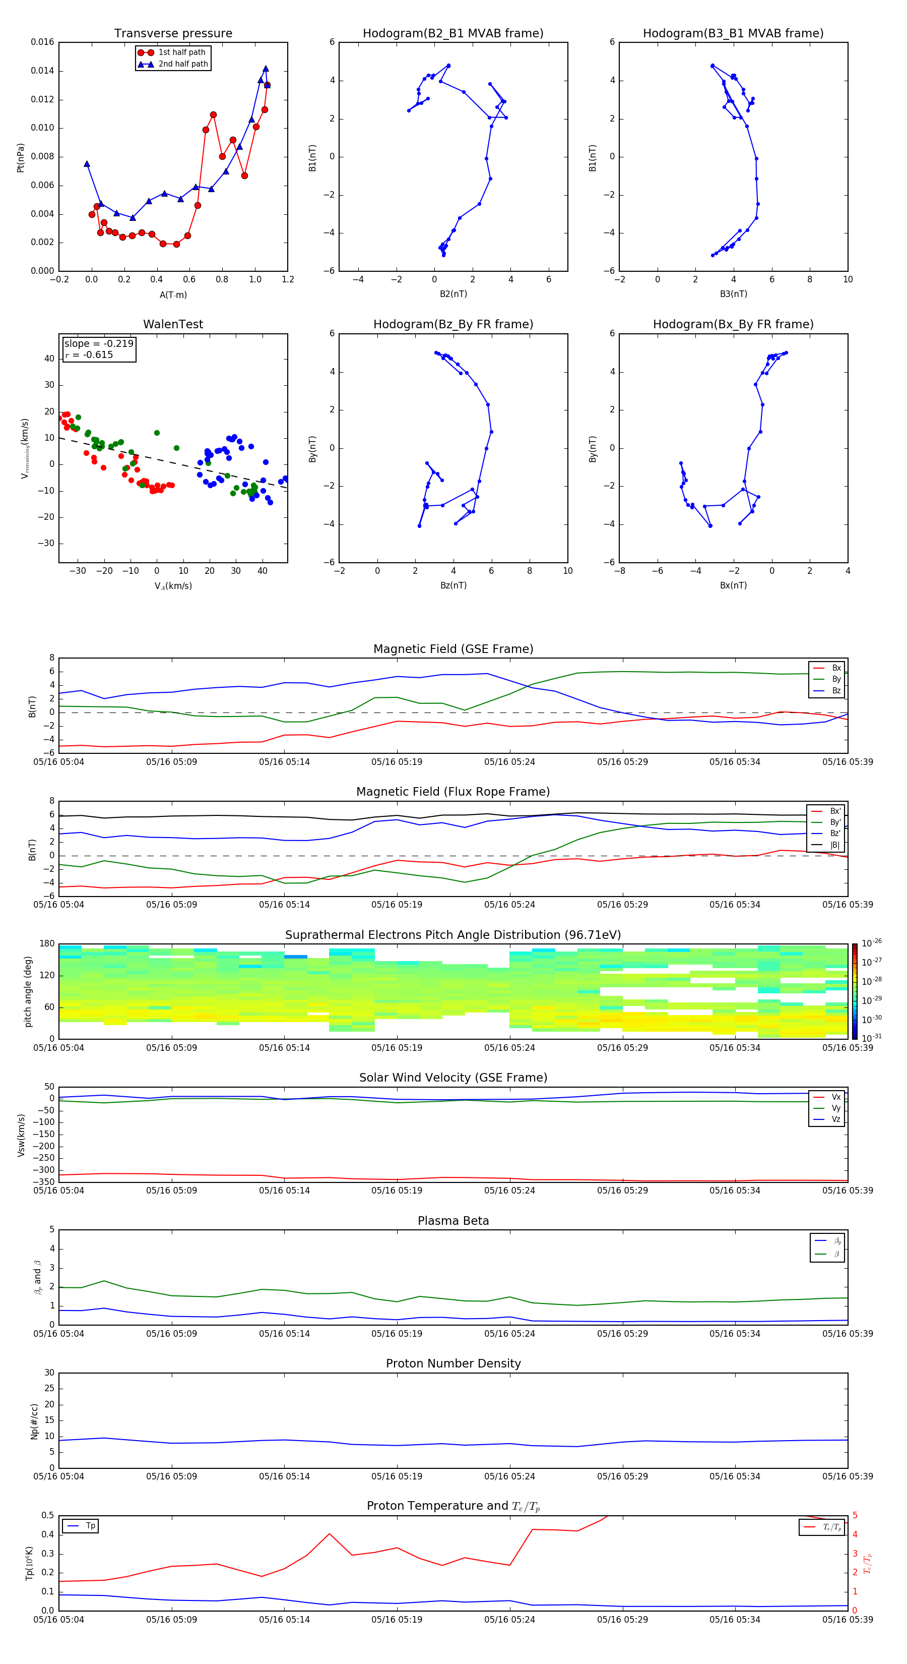Click the 'Bz(nT)' x-axis label
This screenshot has height=1664, width=907.
[453, 585]
